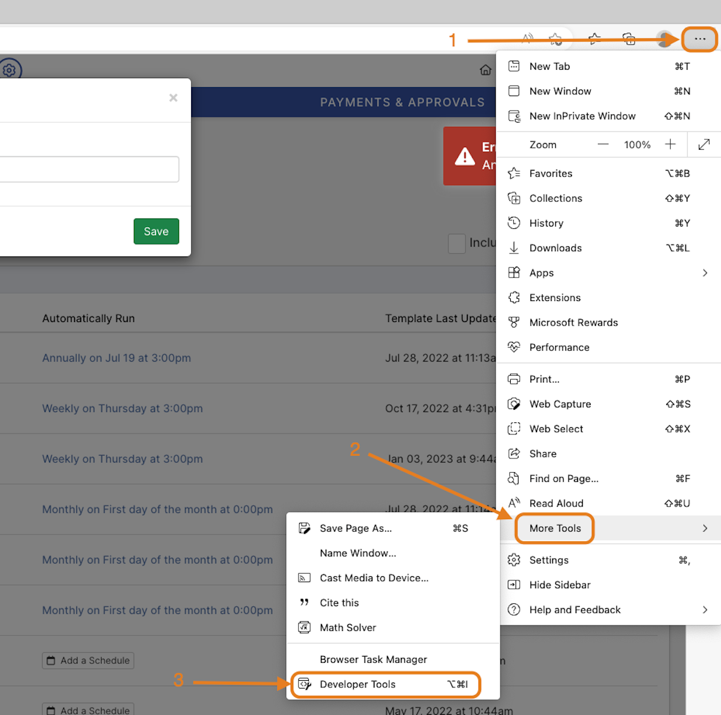Image resolution: width=721 pixels, height=715 pixels.
Task: Increase zoom with the plus button
Action: point(671,144)
